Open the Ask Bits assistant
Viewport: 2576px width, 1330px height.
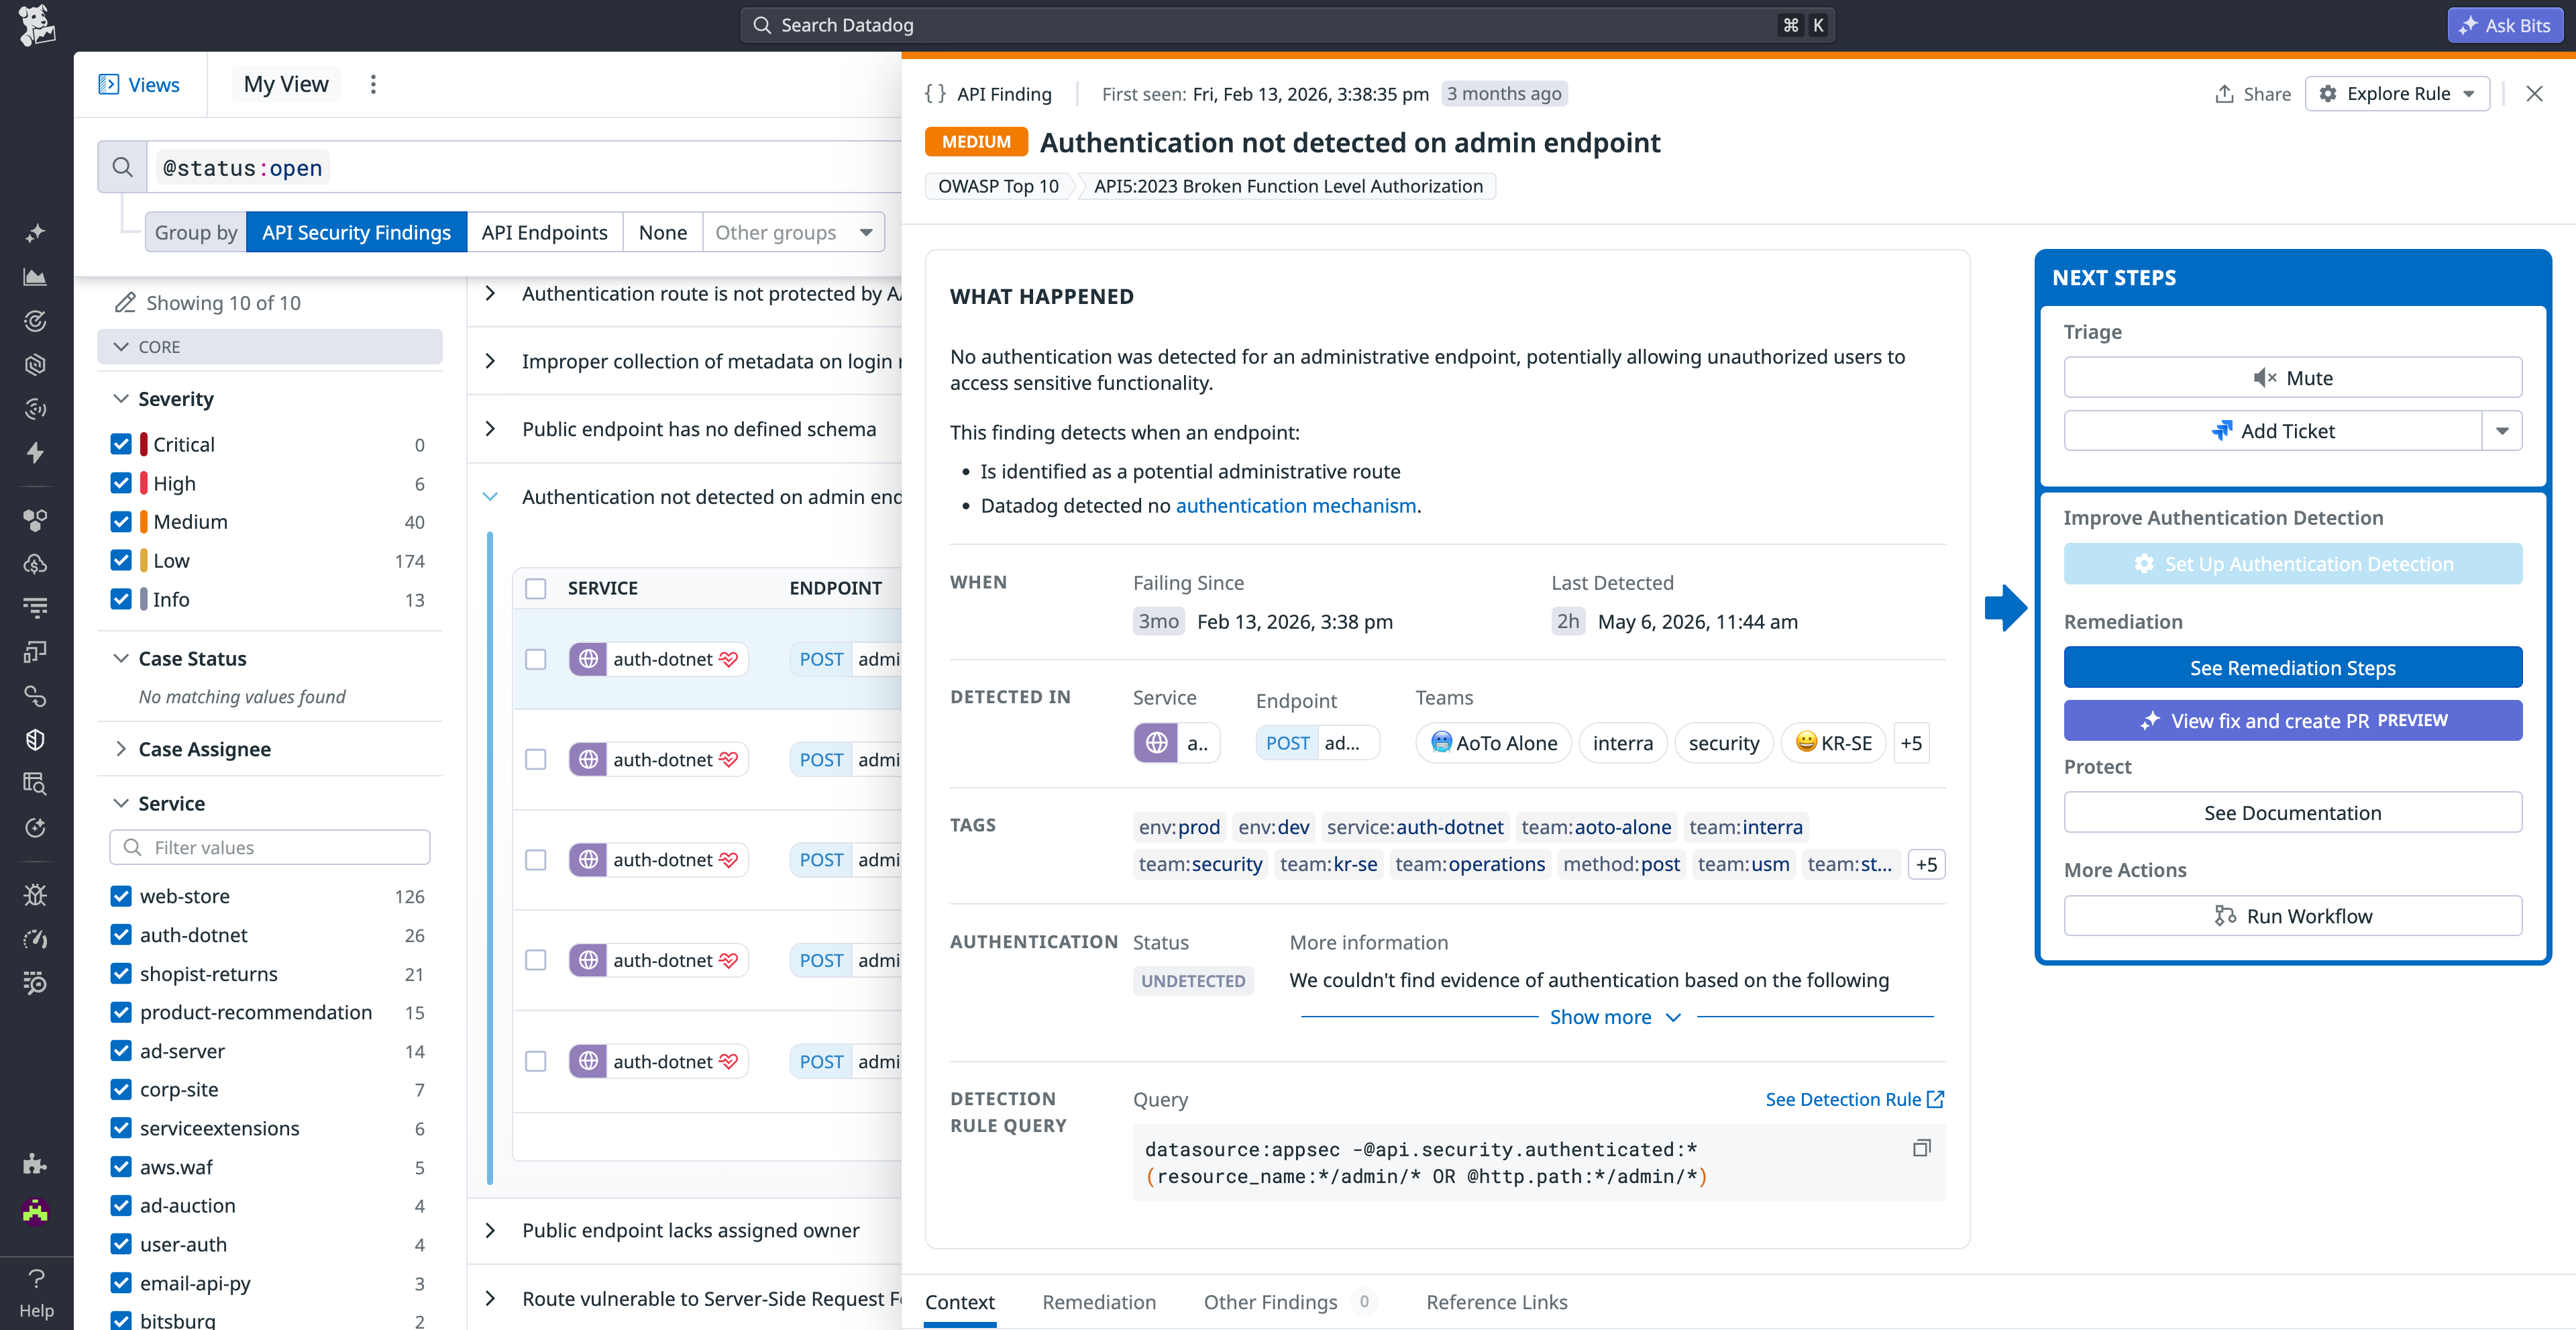tap(2504, 25)
